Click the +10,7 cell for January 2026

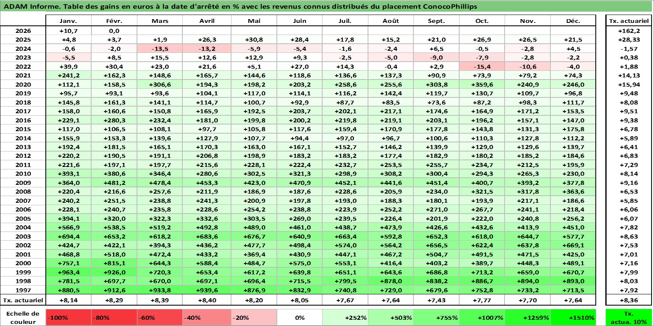[68, 31]
